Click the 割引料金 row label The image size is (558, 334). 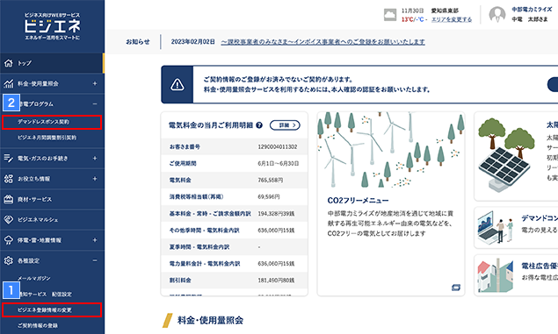click(x=180, y=280)
